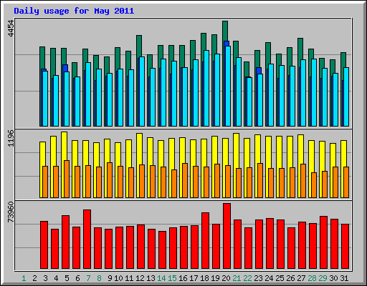This screenshot has height=286, width=367.
Task: Click the orange bar for day 23
Action: click(x=260, y=180)
